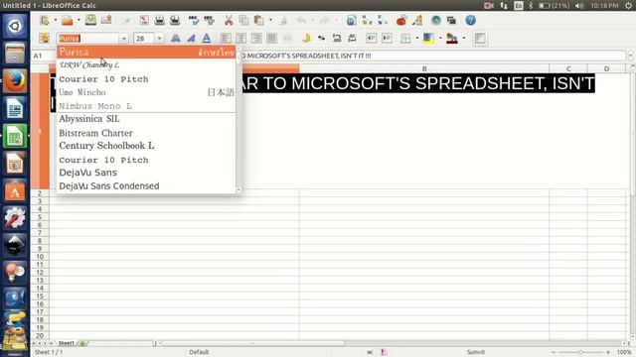The width and height of the screenshot is (636, 357).
Task: Toggle Bold formatting
Action: click(x=176, y=39)
